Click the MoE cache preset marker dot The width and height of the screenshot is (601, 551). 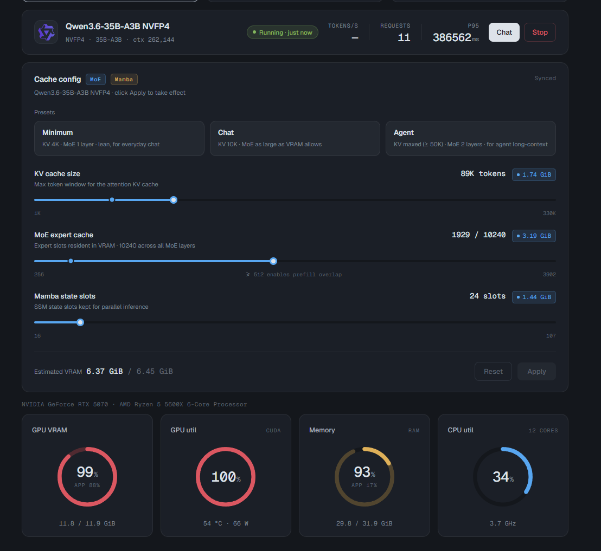tap(71, 261)
